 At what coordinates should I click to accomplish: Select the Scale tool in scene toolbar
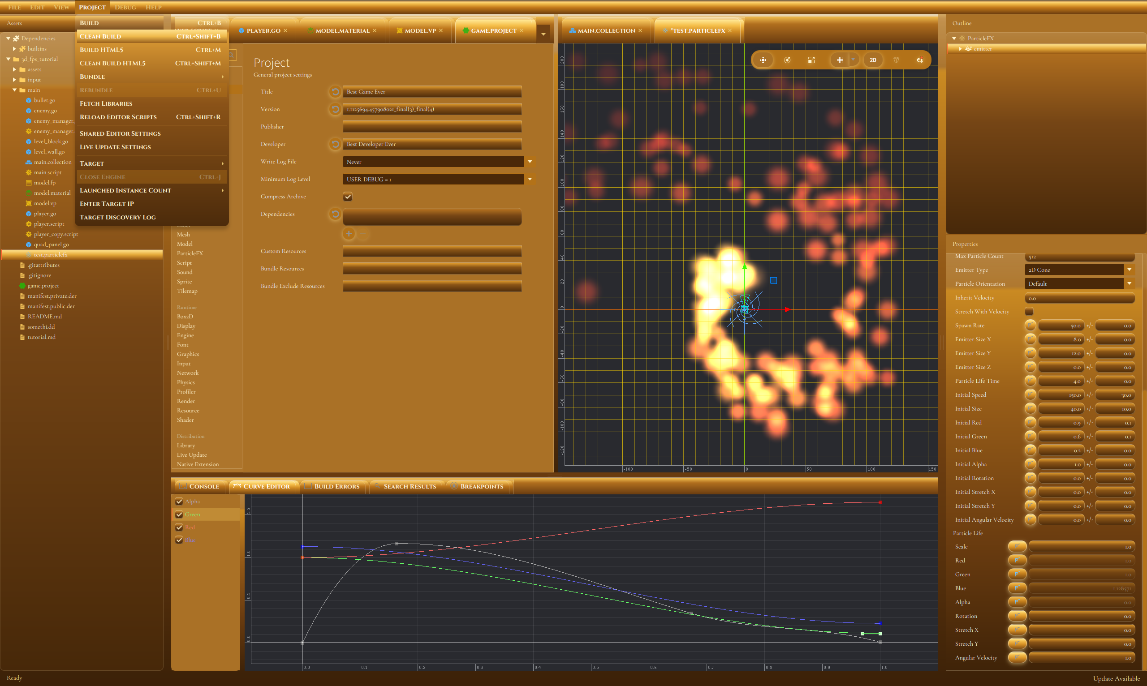811,60
